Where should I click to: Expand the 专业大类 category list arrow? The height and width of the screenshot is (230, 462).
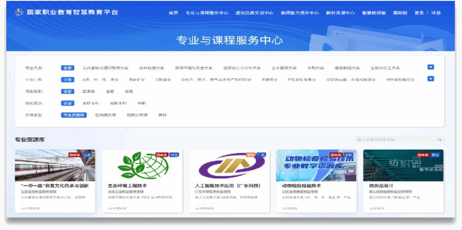pyautogui.click(x=431, y=67)
